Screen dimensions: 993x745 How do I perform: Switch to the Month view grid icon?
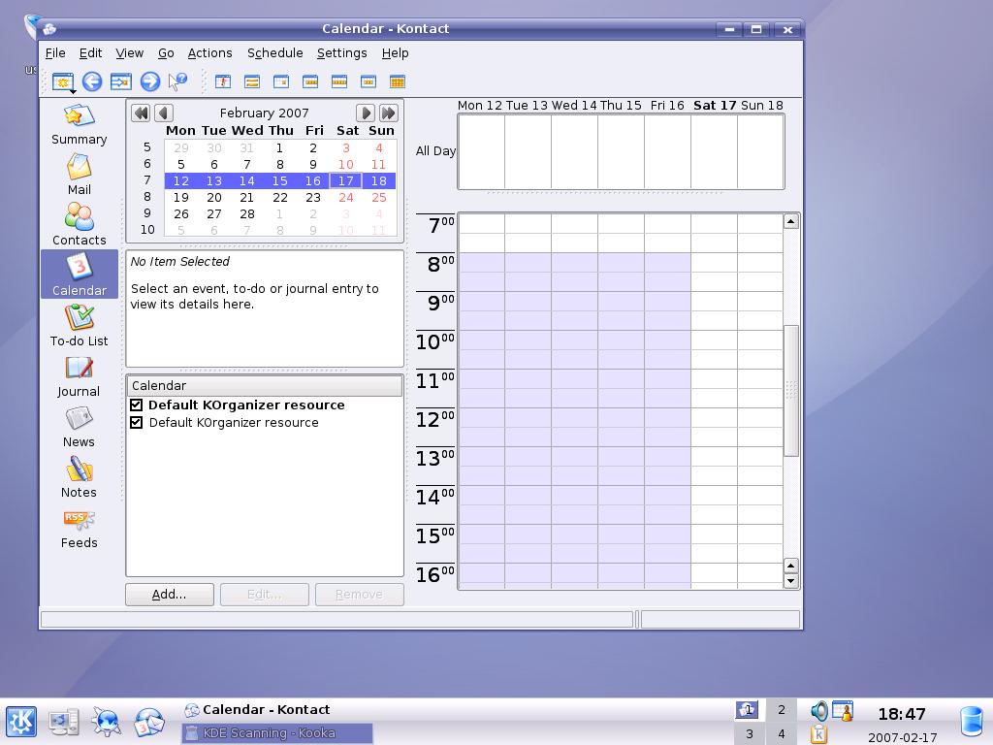[x=397, y=81]
